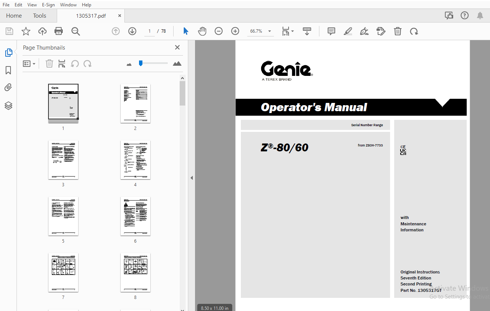Viewport: 490px width, 311px height.
Task: Select the 1305317.pdf document tab
Action: point(91,16)
